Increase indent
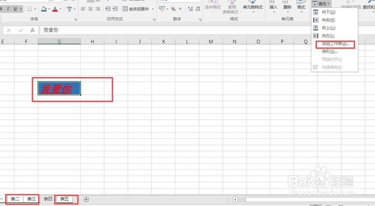375x206 pixels. tap(115, 9)
